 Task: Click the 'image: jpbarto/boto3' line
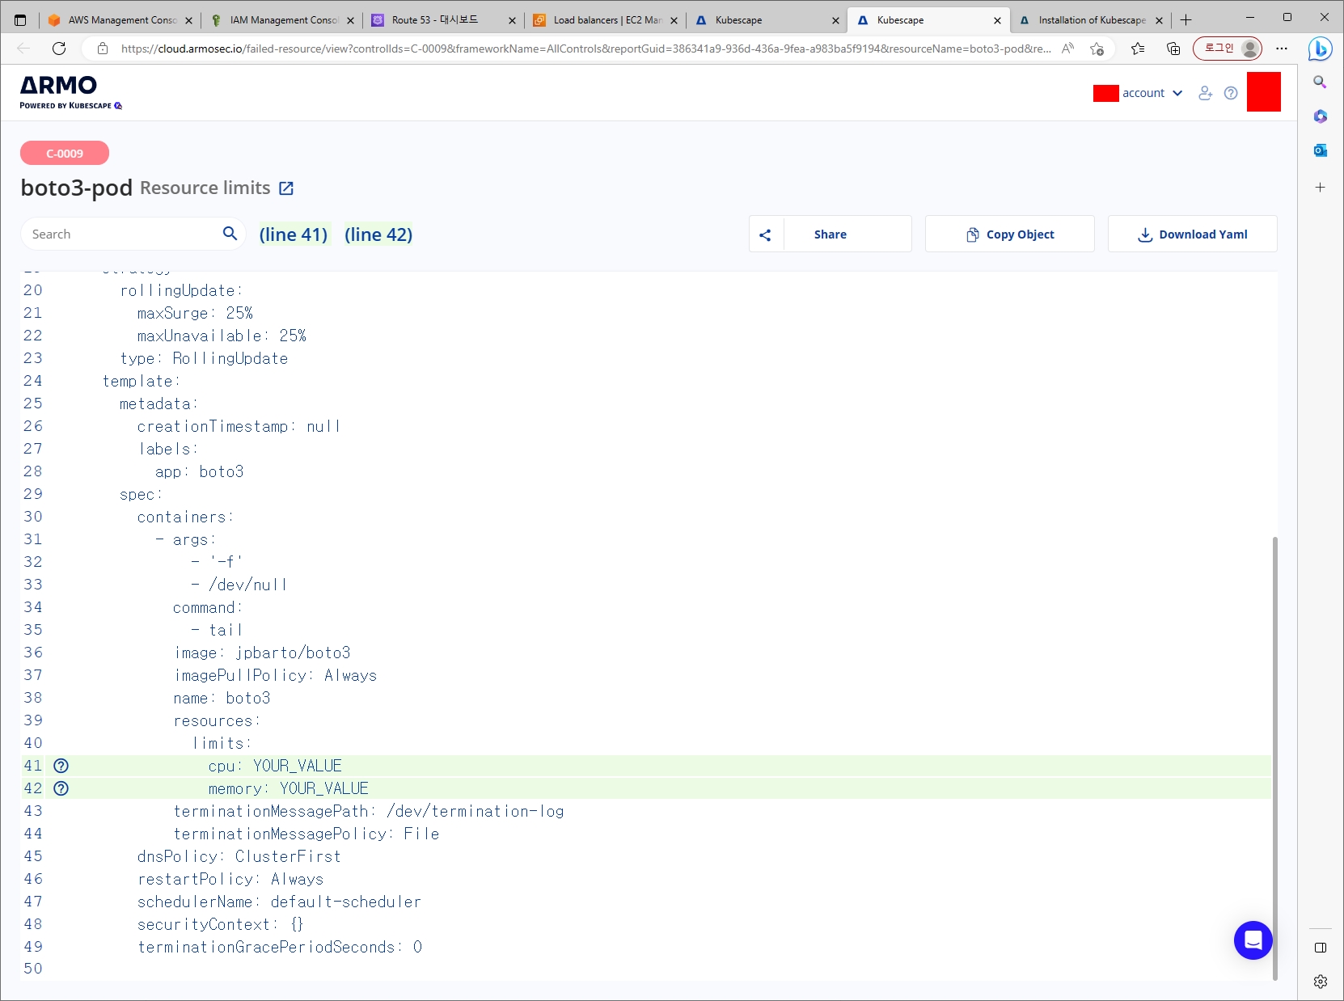pos(262,653)
